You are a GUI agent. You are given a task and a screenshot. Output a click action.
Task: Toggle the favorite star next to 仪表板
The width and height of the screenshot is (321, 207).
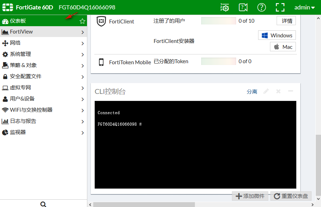coord(82,21)
